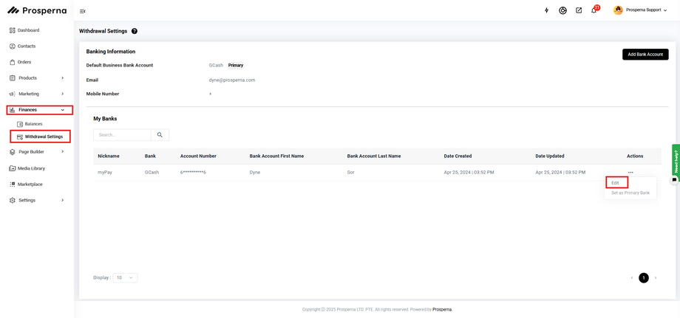Click the Bank Account Last Name header
This screenshot has width=680, height=318.
tap(374, 156)
